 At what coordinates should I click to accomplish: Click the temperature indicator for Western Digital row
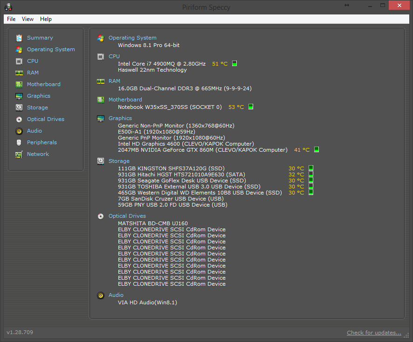tap(311, 192)
